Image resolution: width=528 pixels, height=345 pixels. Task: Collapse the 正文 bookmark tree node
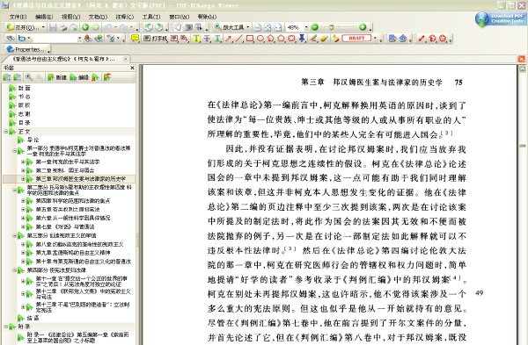click(6, 132)
